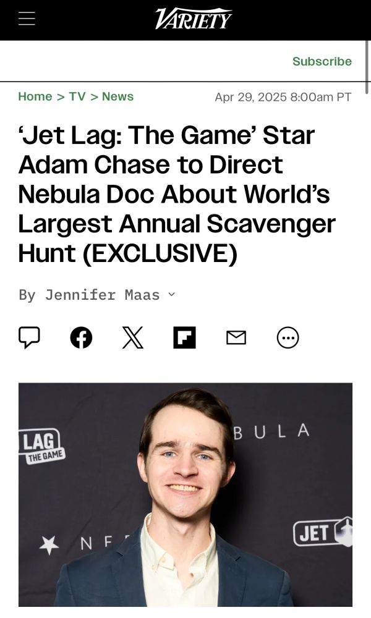Go to Home breadcrumb
The image size is (371, 618).
[x=35, y=96]
